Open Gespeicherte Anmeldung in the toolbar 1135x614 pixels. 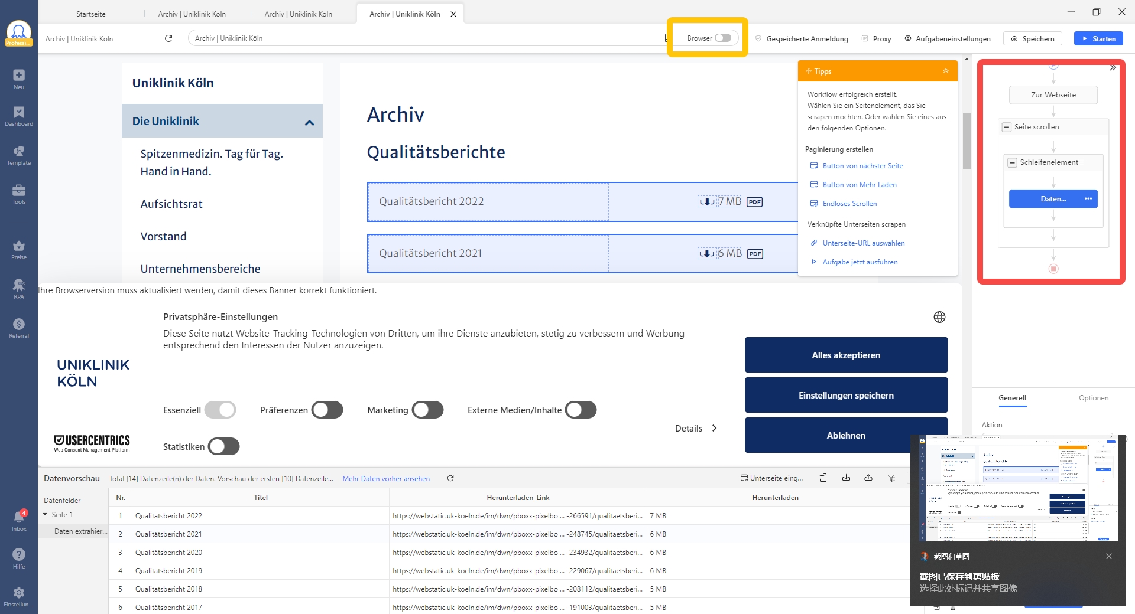point(802,38)
